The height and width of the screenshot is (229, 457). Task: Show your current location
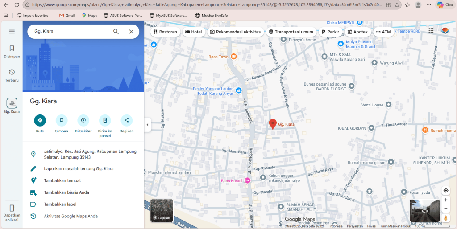click(x=445, y=190)
